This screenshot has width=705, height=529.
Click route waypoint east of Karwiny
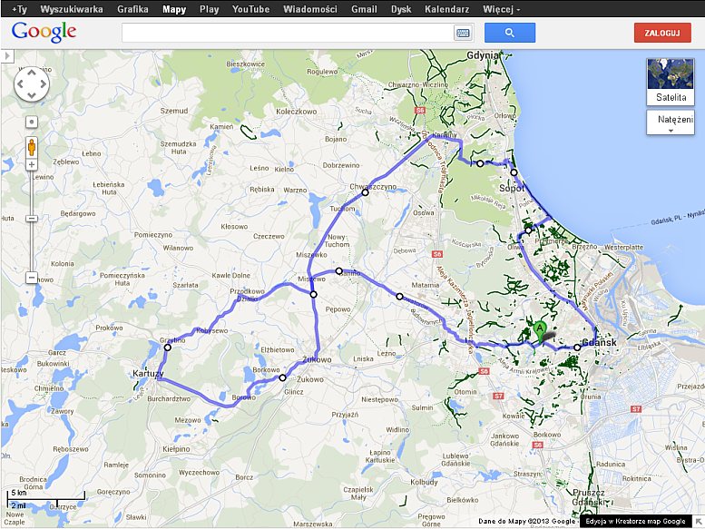[480, 163]
